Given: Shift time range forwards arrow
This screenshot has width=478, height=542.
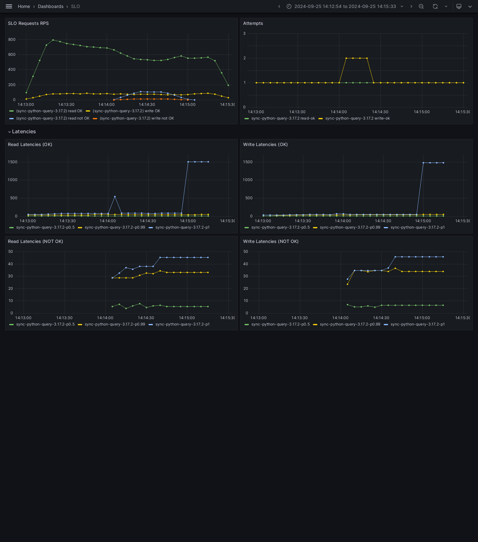Looking at the screenshot, I should [x=411, y=6].
